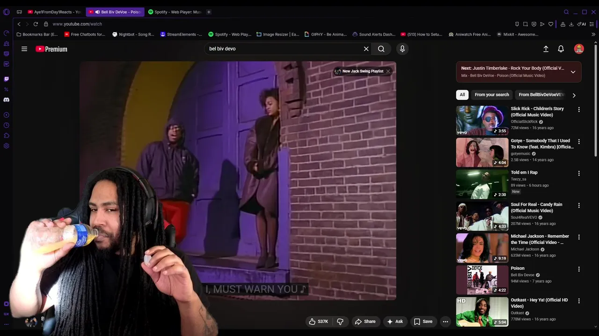Open tab search magnifier in title bar

point(566,12)
